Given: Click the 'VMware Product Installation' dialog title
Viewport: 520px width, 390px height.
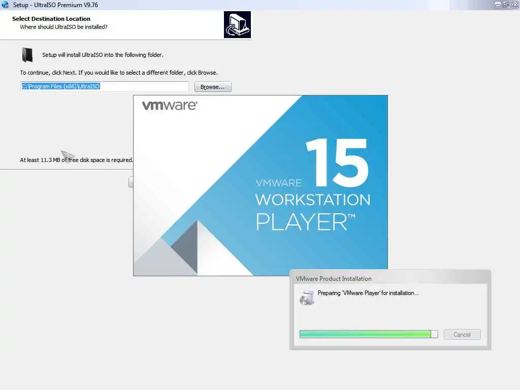Looking at the screenshot, I should click(x=334, y=279).
